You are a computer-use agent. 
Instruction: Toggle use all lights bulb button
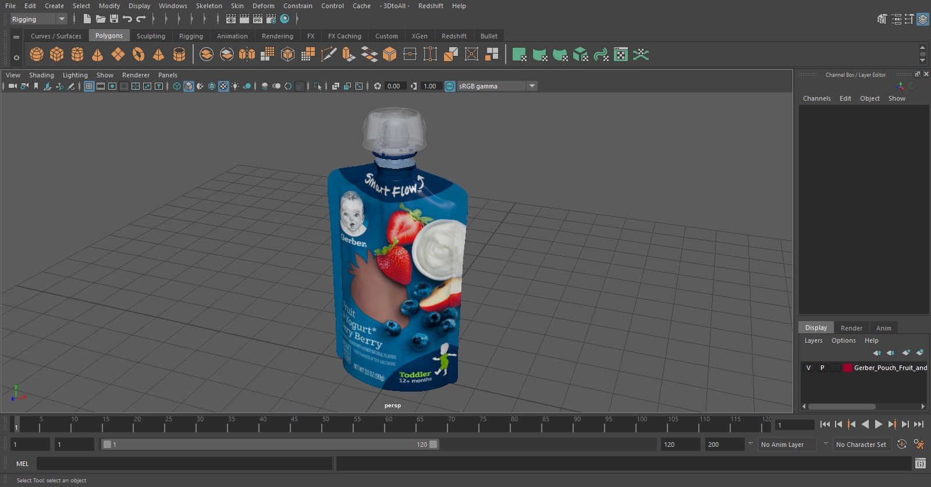(x=235, y=86)
